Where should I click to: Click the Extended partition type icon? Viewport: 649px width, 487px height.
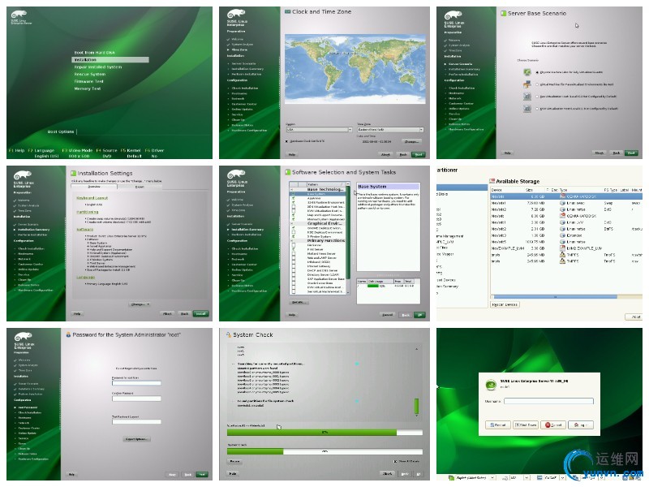pos(562,235)
